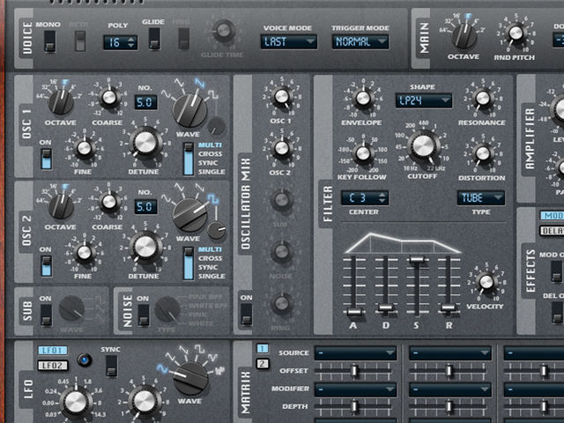Open the filter Shape LP24 dropdown
Viewport: 564px width, 423px height.
(423, 100)
